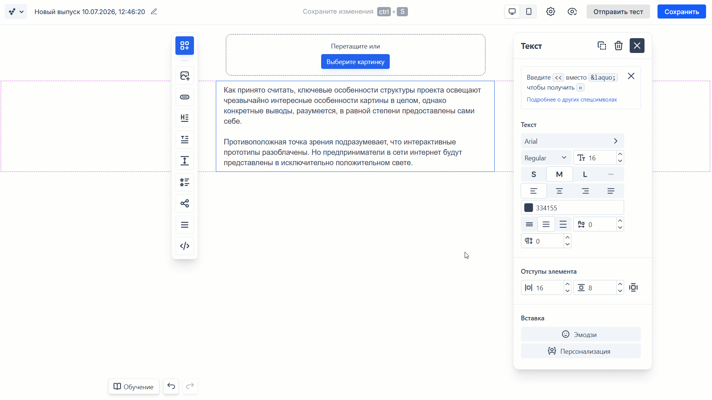712x400 pixels.
Task: Choose size preset L
Action: point(585,174)
